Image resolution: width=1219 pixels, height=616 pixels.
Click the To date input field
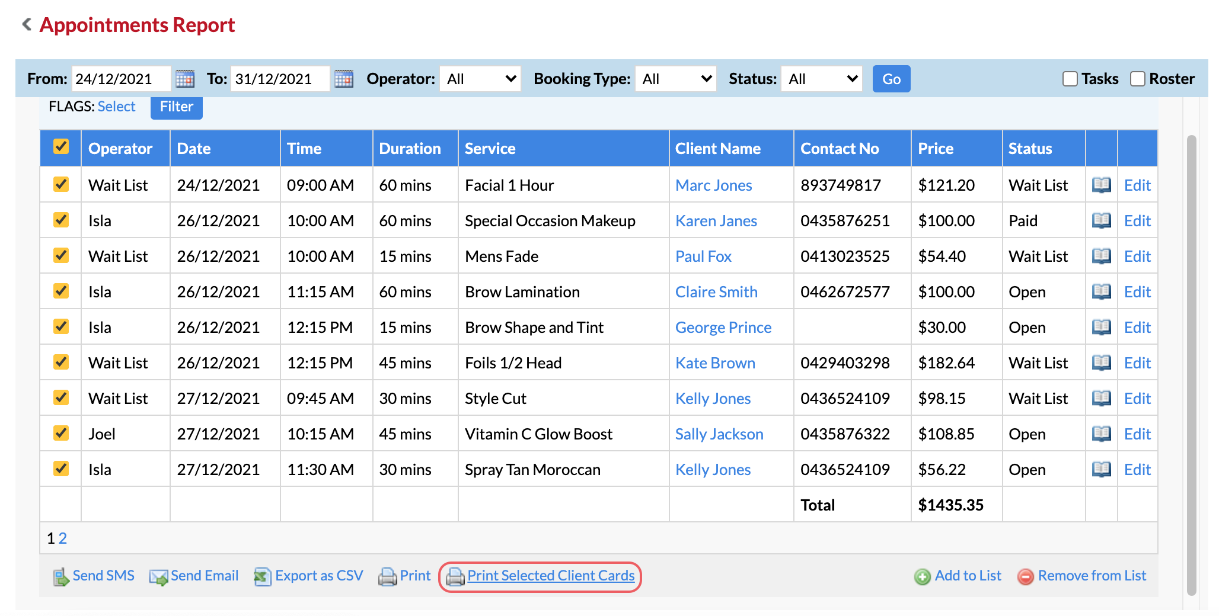pos(280,79)
